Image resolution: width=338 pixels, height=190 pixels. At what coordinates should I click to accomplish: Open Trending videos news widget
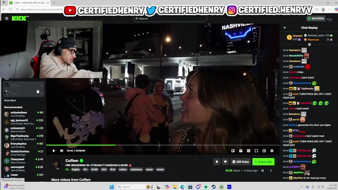coord(15,187)
